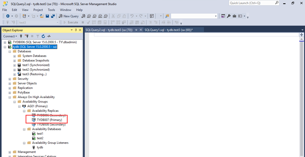Click the Save All icon
Image resolution: width=305 pixels, height=157 pixels.
[x=53, y=16]
